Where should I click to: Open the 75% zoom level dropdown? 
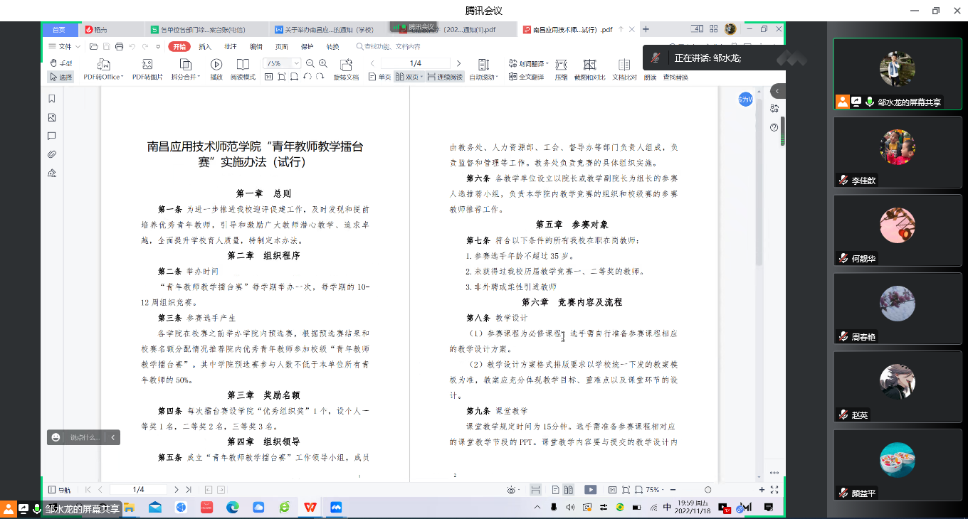coord(283,63)
